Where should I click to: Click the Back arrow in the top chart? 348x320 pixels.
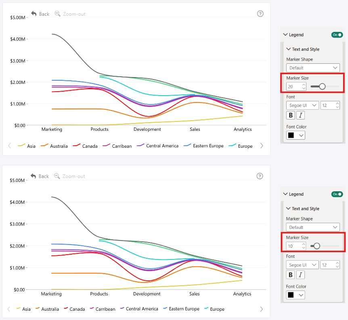[x=34, y=14]
